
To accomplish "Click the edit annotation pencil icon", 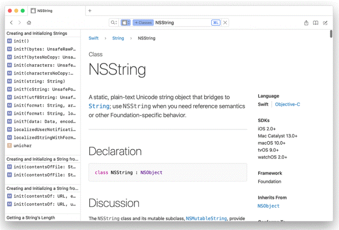I will tap(325, 23).
